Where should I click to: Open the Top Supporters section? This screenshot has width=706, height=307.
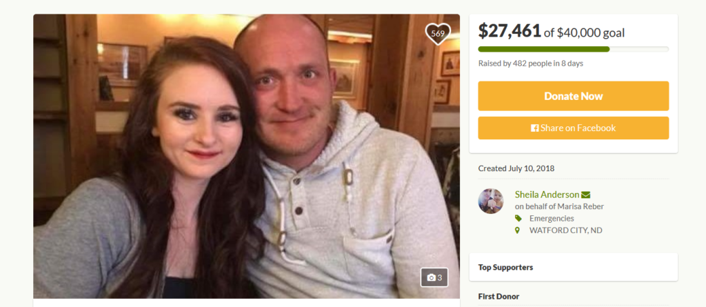[x=573, y=267]
